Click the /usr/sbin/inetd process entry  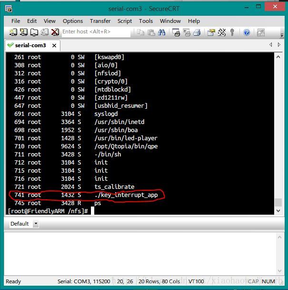119,122
